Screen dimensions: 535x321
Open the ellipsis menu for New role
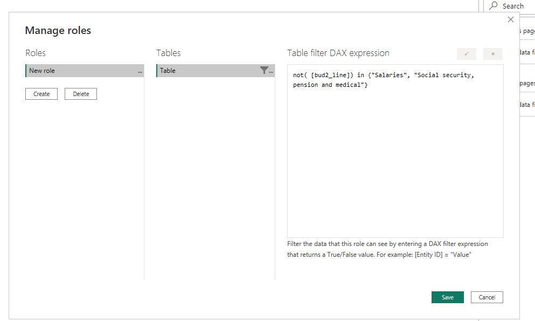click(x=140, y=71)
